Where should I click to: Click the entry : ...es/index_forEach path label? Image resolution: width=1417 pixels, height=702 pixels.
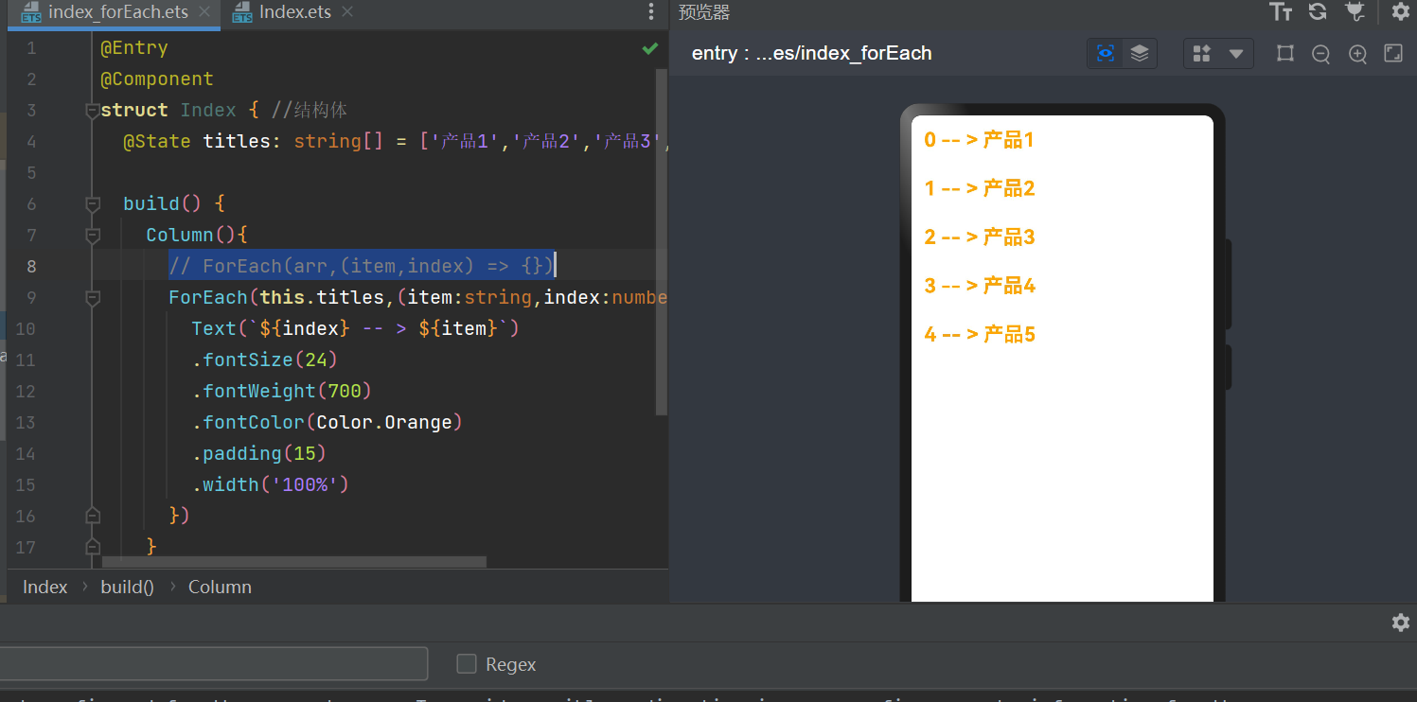811,54
